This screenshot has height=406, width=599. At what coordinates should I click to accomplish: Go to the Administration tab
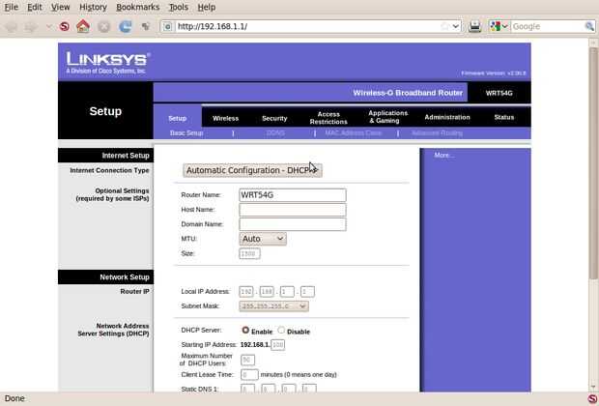(447, 117)
